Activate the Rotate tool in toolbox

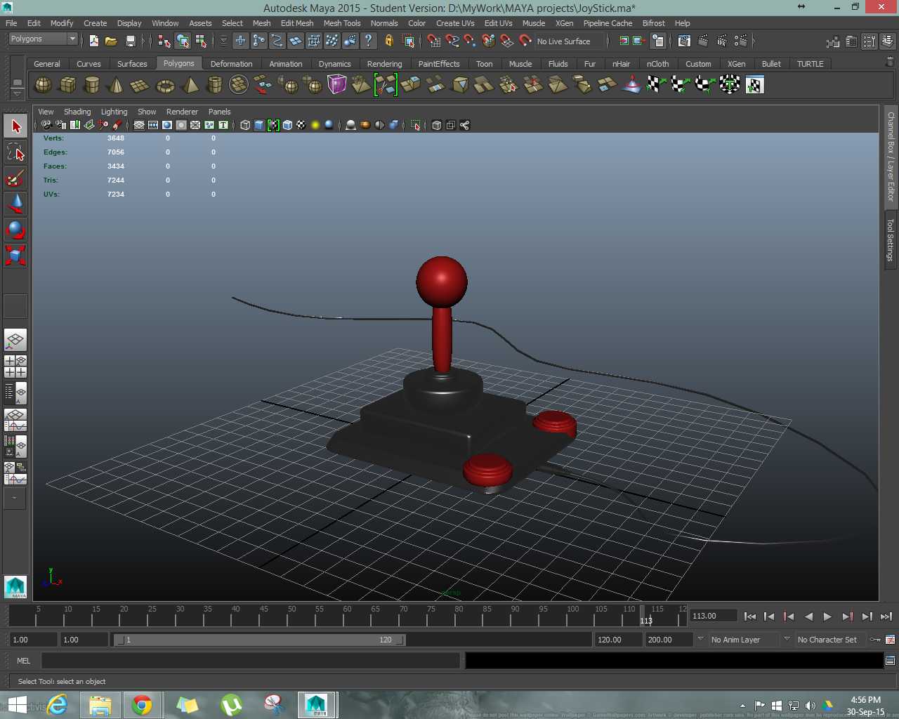coord(15,229)
